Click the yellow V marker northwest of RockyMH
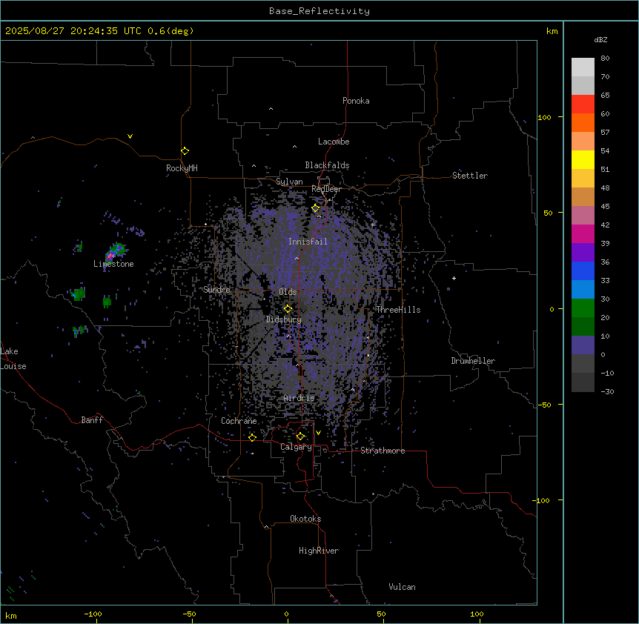The image size is (639, 624). tap(130, 136)
